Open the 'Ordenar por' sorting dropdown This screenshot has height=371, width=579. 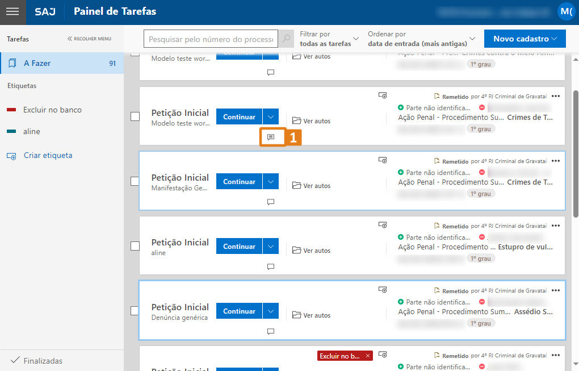[421, 39]
